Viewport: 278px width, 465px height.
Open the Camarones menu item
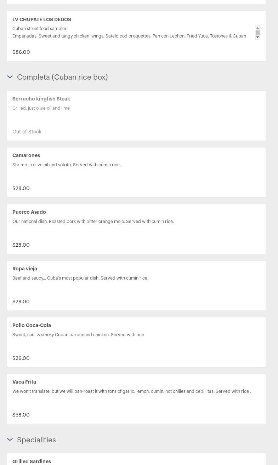(x=26, y=155)
